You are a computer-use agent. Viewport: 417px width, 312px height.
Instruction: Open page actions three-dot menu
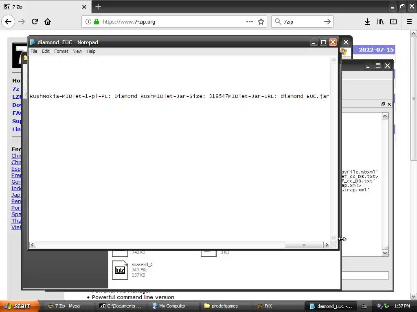(250, 22)
